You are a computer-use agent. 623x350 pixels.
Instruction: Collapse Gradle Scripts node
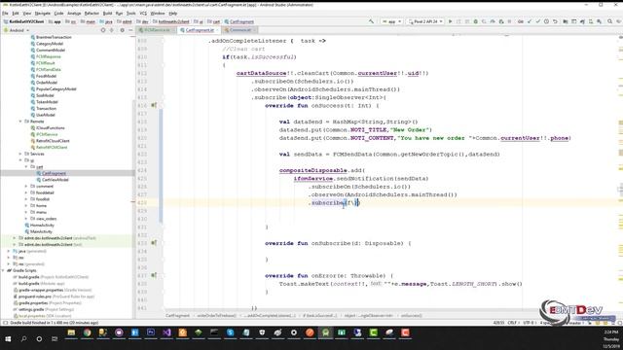pos(3,270)
